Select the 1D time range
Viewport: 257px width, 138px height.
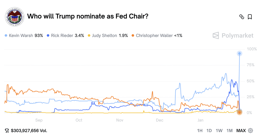[x=209, y=130]
